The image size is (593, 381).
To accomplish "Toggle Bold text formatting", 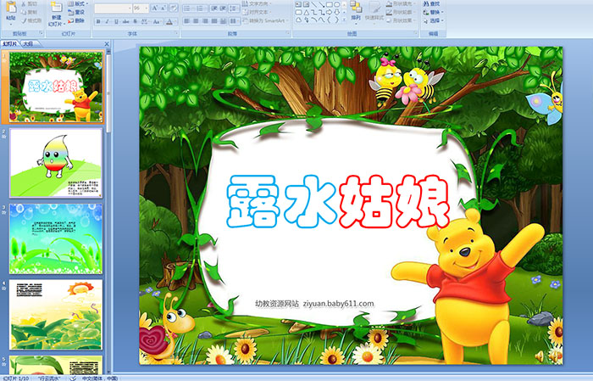I will coord(97,21).
